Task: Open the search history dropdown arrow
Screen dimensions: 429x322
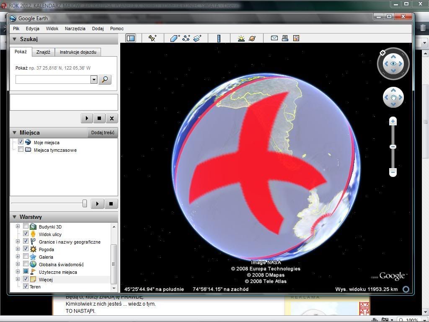Action: coord(94,80)
